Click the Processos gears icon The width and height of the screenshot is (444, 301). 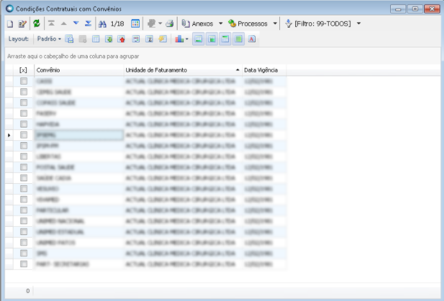232,24
